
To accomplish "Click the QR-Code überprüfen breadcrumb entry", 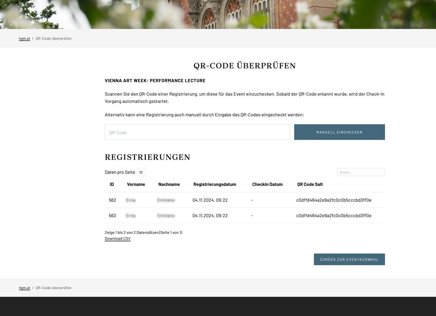I will pyautogui.click(x=53, y=38).
